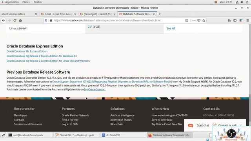Reload the Oracle downloads page

pyautogui.click(x=15, y=20)
